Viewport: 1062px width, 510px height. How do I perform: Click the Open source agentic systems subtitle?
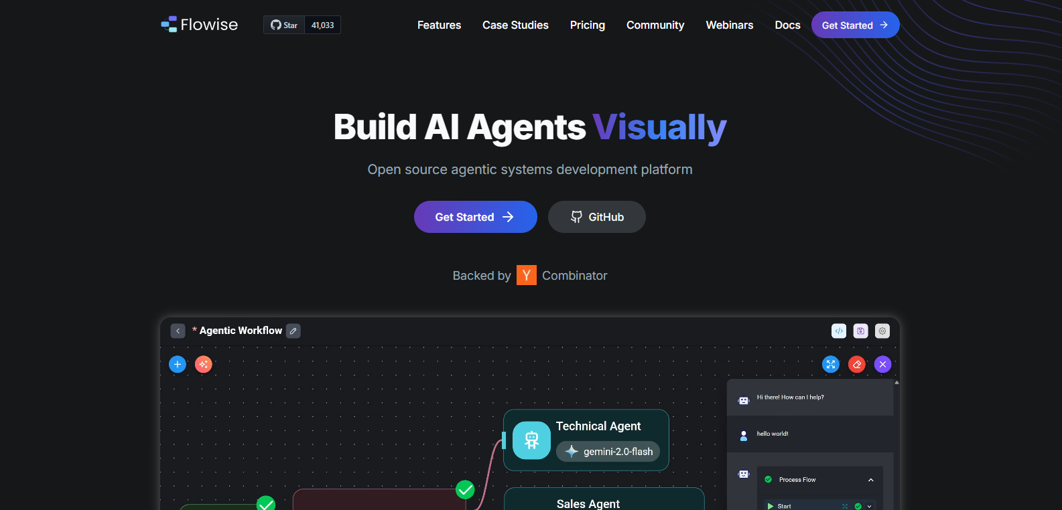pos(530,169)
